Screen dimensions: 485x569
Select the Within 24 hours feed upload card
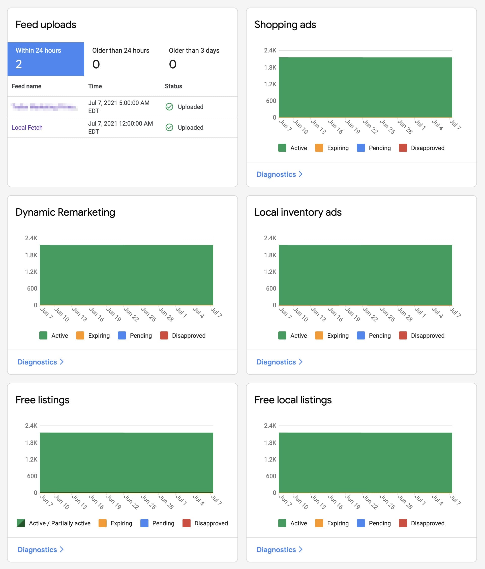[x=46, y=58]
